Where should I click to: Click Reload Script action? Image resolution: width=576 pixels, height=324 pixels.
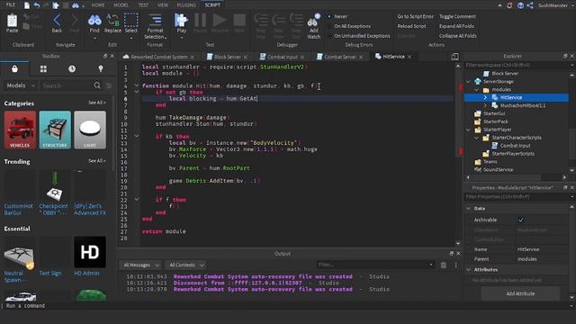tap(412, 26)
